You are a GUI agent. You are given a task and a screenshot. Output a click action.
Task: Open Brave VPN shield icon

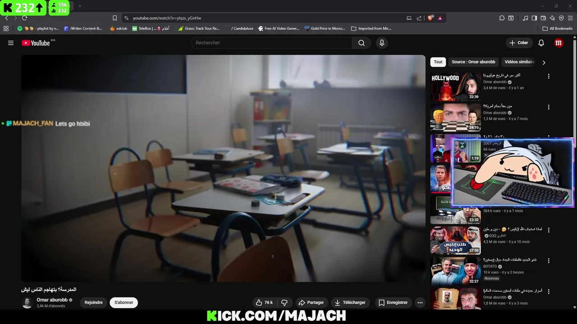(x=561, y=18)
